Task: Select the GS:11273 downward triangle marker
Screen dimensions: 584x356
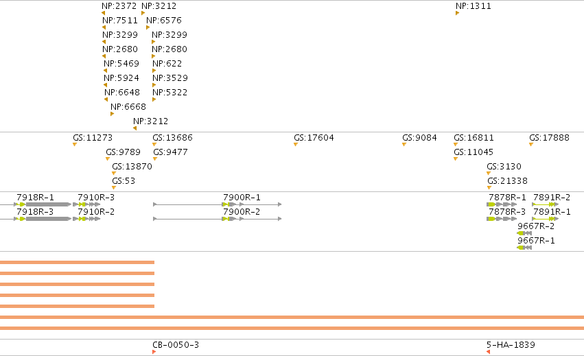Action: [75, 145]
